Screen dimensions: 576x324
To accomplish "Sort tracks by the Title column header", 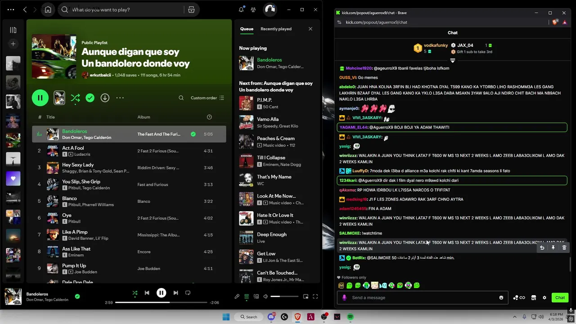I will 50,117.
